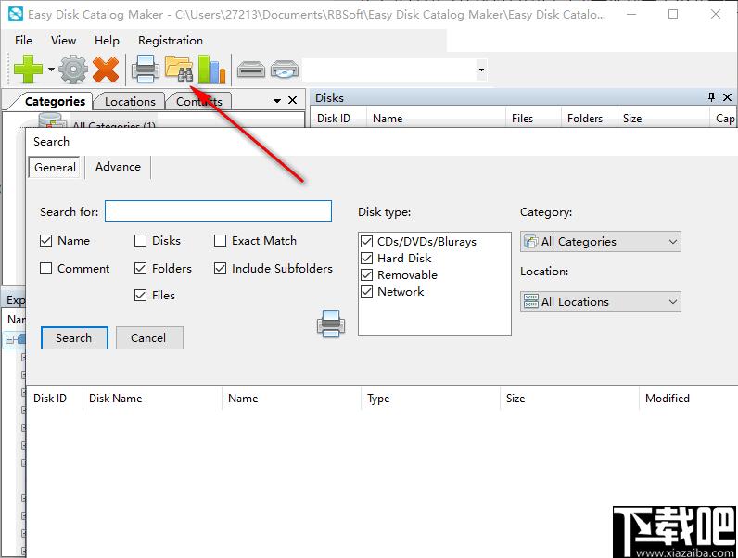Click the printer icon in the main toolbar
The image size is (738, 558).
pos(146,70)
